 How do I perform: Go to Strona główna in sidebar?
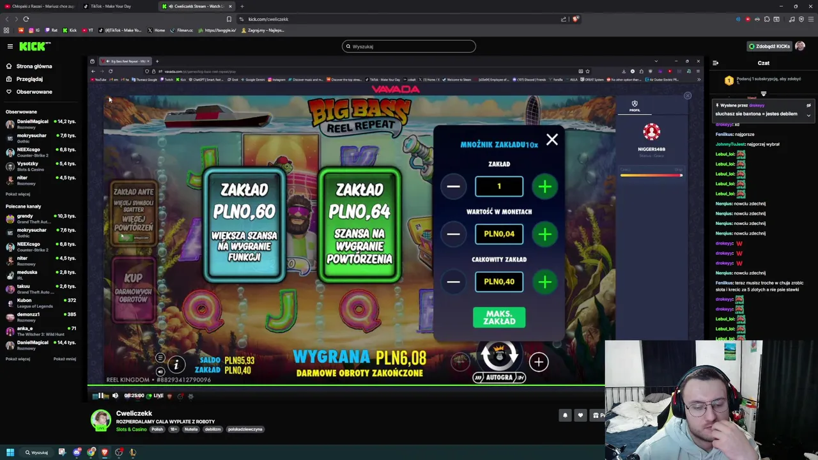(34, 66)
